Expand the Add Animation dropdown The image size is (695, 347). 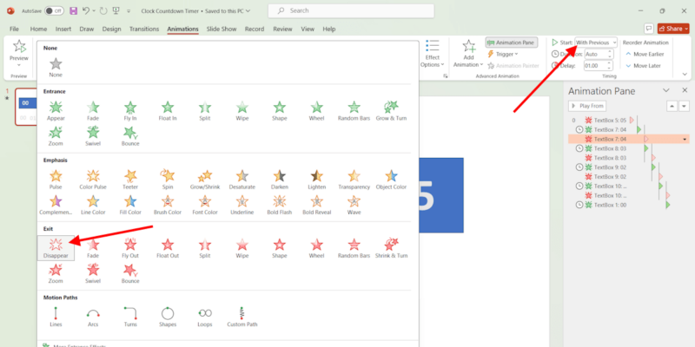tap(468, 54)
